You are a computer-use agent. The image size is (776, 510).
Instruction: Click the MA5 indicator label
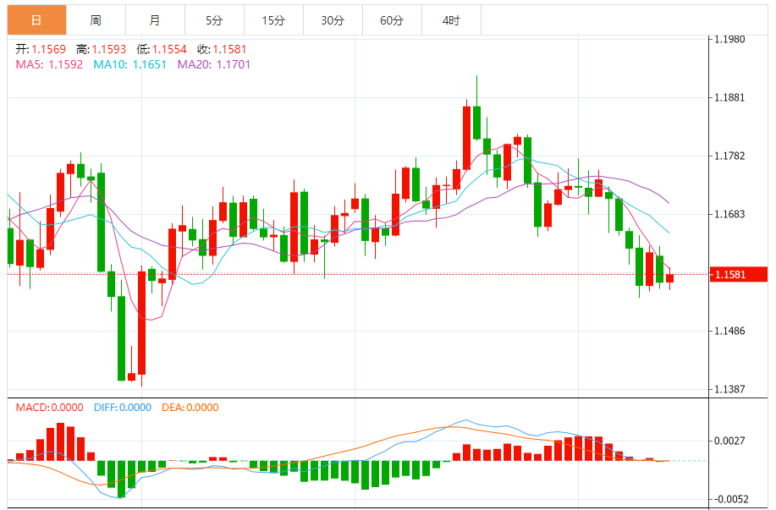point(49,64)
